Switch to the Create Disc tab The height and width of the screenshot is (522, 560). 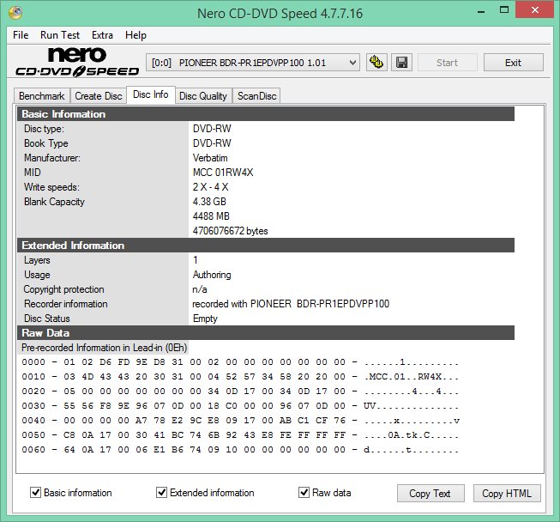pos(99,96)
